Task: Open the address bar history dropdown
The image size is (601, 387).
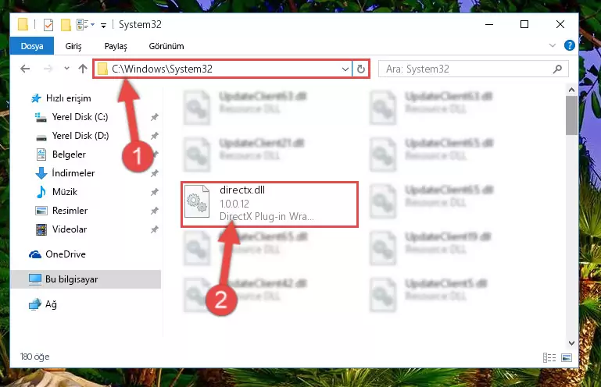Action: pos(345,69)
